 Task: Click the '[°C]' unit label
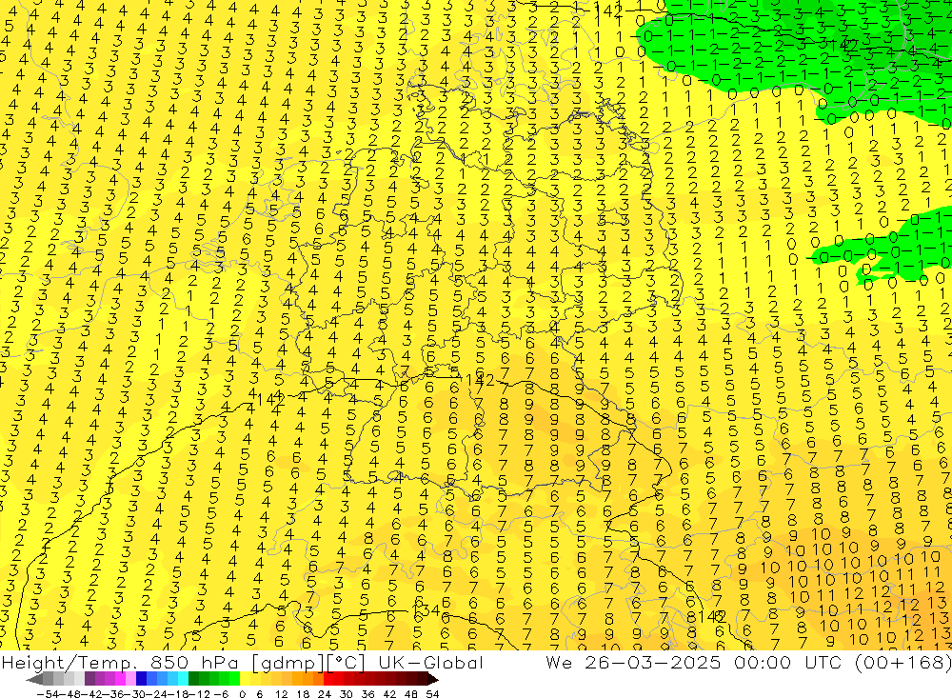point(347,663)
